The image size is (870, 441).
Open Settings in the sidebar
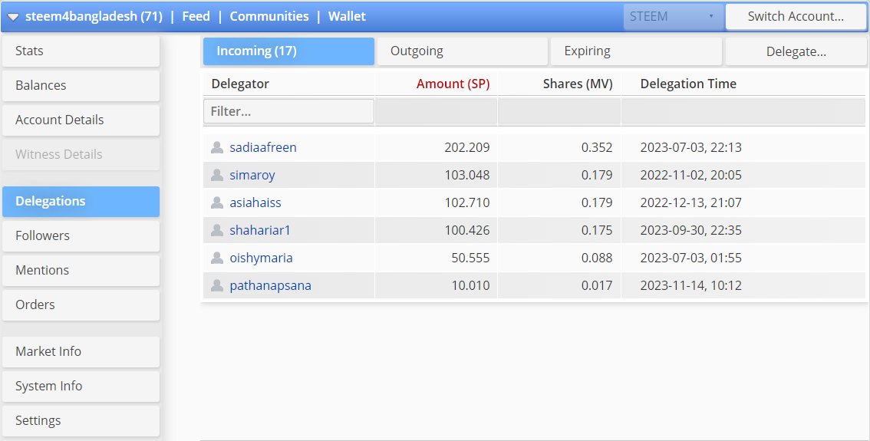[81, 420]
